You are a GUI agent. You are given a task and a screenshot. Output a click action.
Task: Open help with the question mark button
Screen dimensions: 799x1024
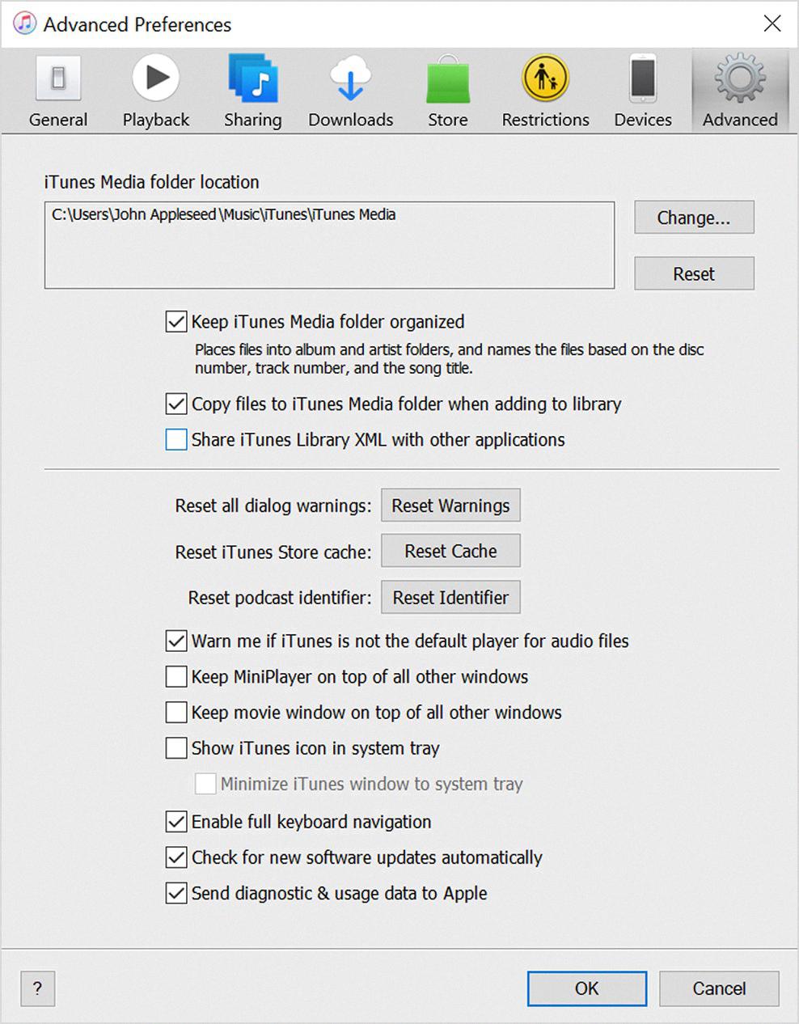(x=37, y=988)
